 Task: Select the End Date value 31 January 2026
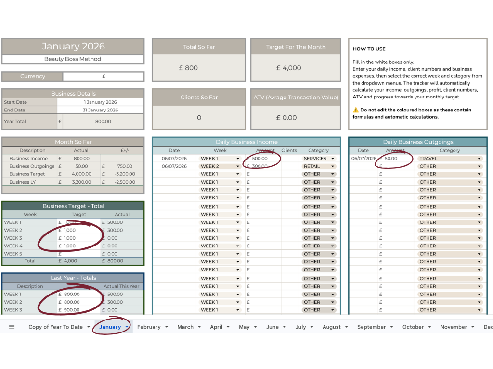(100, 110)
